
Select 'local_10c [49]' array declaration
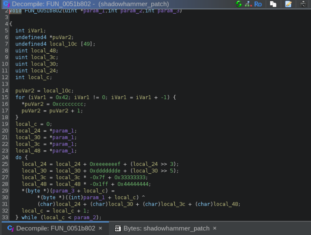pos(71,44)
